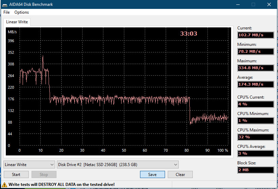Clear the benchmark graph
The image size is (278, 189).
coord(180,175)
